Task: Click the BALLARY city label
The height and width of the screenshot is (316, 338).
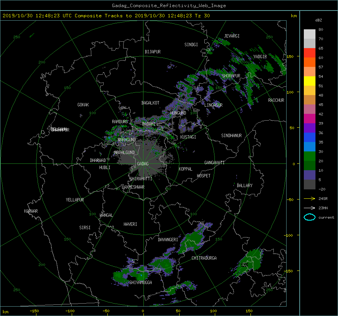Action: click(x=244, y=186)
